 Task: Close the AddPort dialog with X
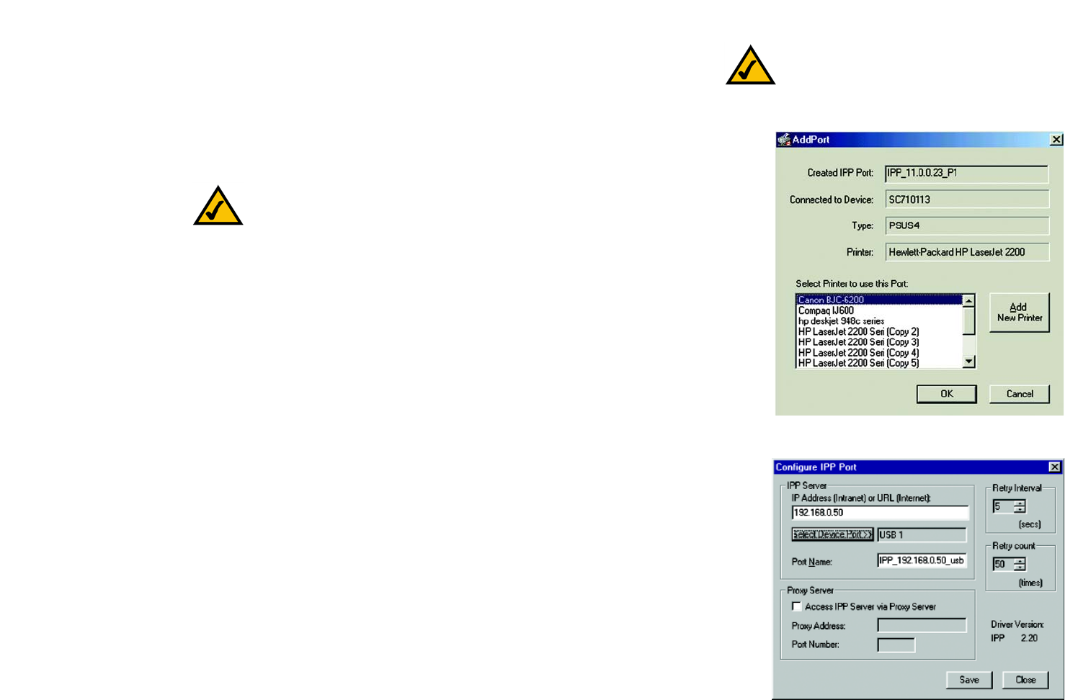(1056, 140)
